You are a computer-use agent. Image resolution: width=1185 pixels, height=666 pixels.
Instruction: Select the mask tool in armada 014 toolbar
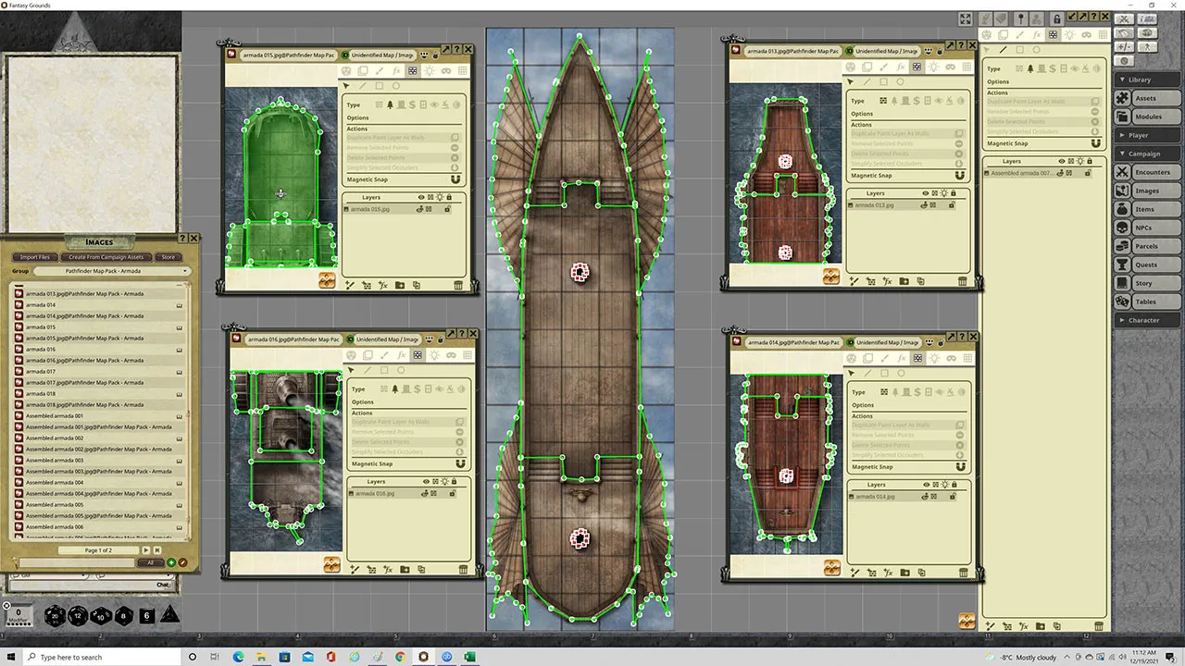pyautogui.click(x=949, y=358)
